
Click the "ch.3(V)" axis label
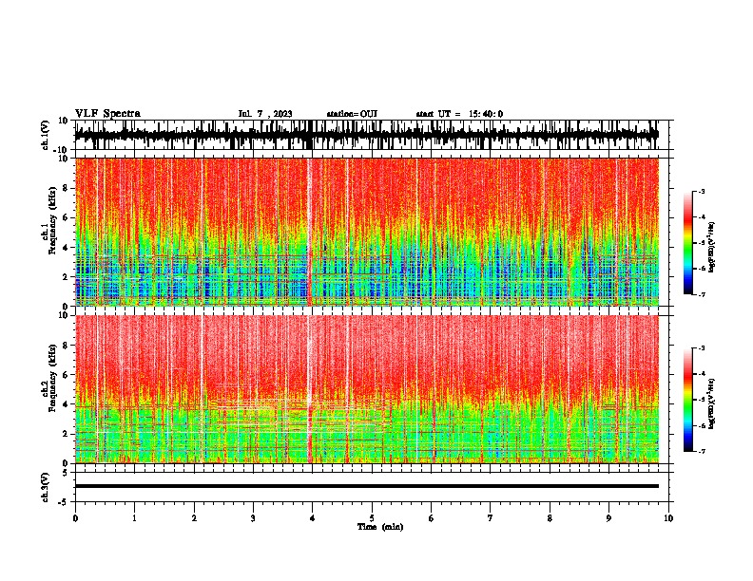pyautogui.click(x=46, y=487)
